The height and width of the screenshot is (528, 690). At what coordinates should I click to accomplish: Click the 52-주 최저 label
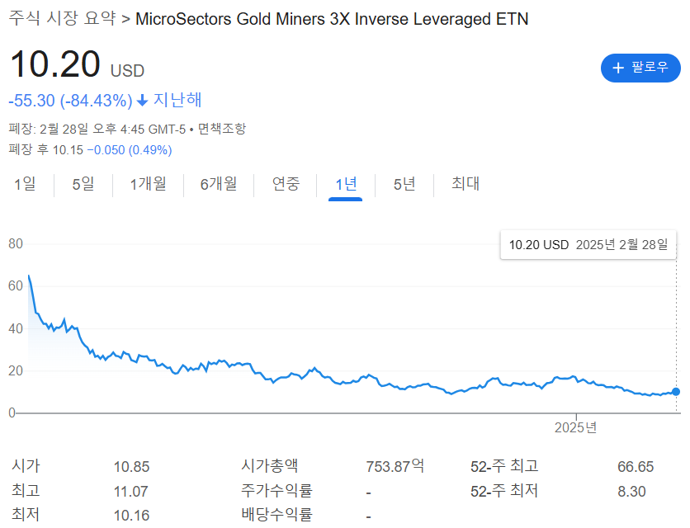504,491
